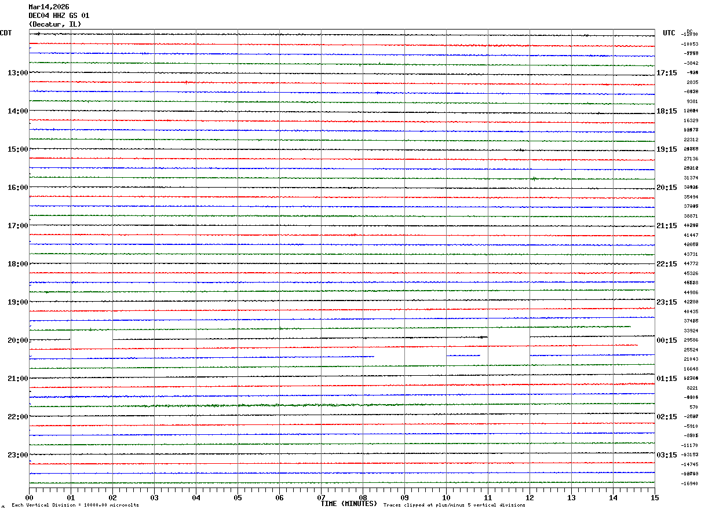Click minute 08 on the time axis

[363, 497]
